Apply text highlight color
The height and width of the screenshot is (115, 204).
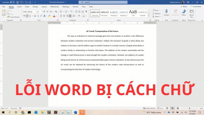coord(49,16)
